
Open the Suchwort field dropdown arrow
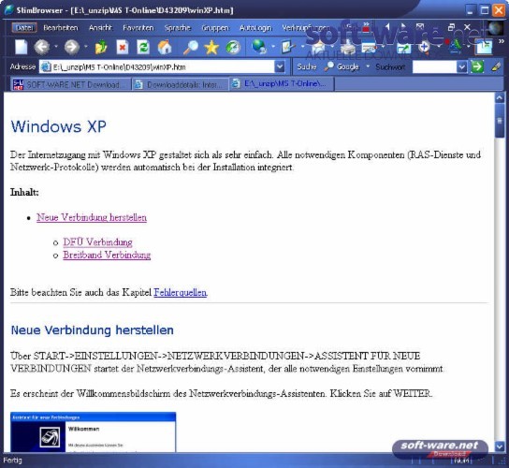coord(461,67)
